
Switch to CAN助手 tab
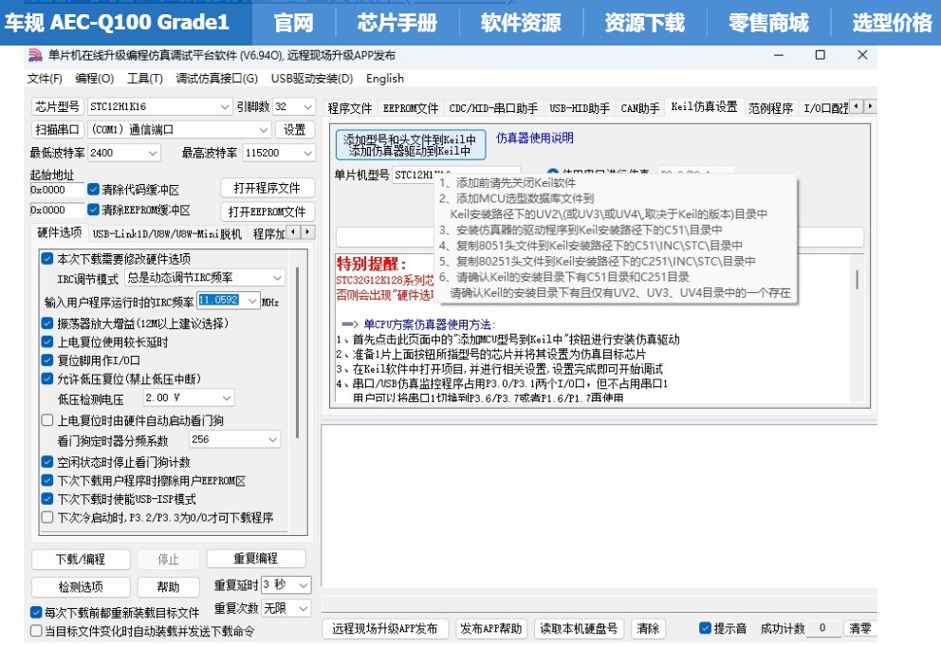pyautogui.click(x=639, y=108)
